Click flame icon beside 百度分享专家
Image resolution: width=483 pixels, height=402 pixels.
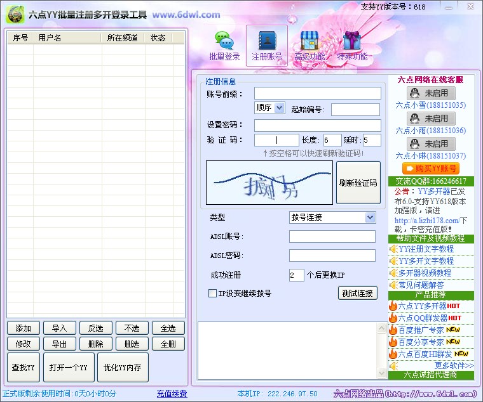click(393, 342)
